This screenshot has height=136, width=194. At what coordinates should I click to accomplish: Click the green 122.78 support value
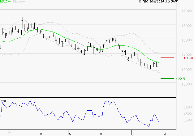(x=181, y=79)
